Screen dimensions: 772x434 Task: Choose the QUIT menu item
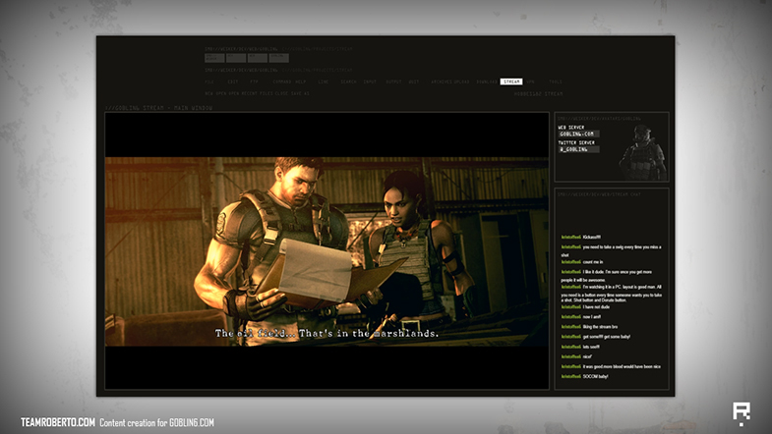[414, 81]
